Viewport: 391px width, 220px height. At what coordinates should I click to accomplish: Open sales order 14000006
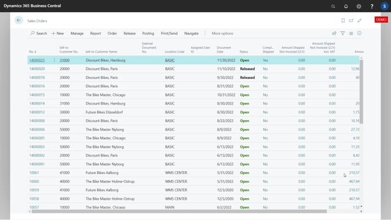coord(37,130)
